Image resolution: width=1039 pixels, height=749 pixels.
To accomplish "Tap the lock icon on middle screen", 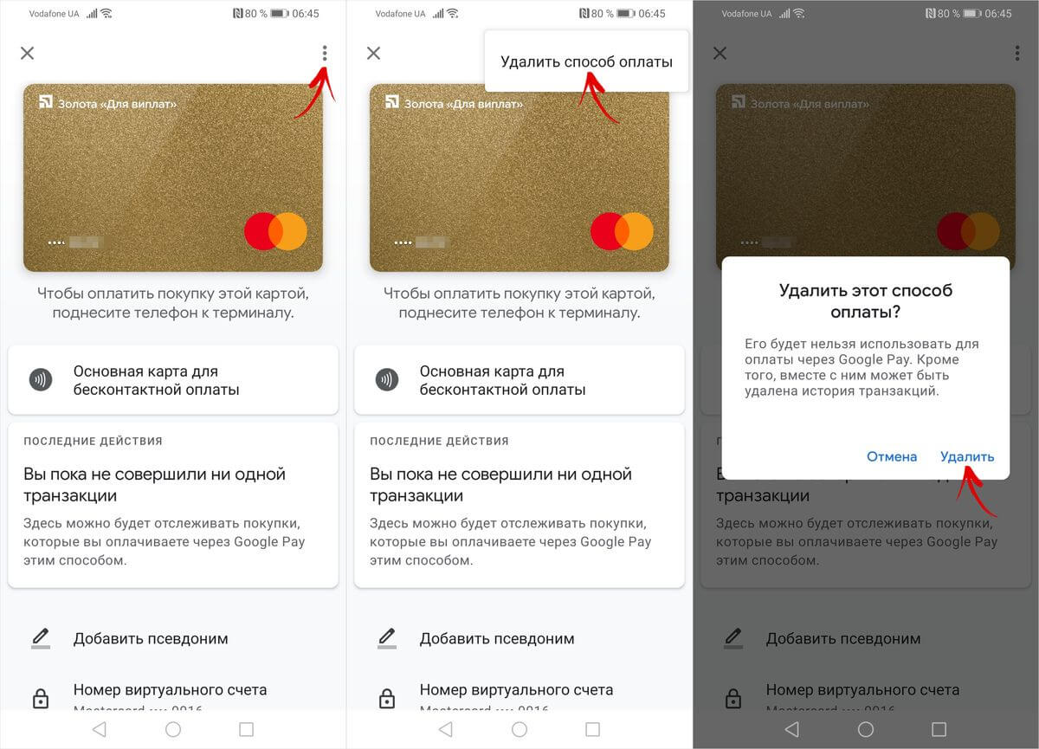I will coord(387,698).
